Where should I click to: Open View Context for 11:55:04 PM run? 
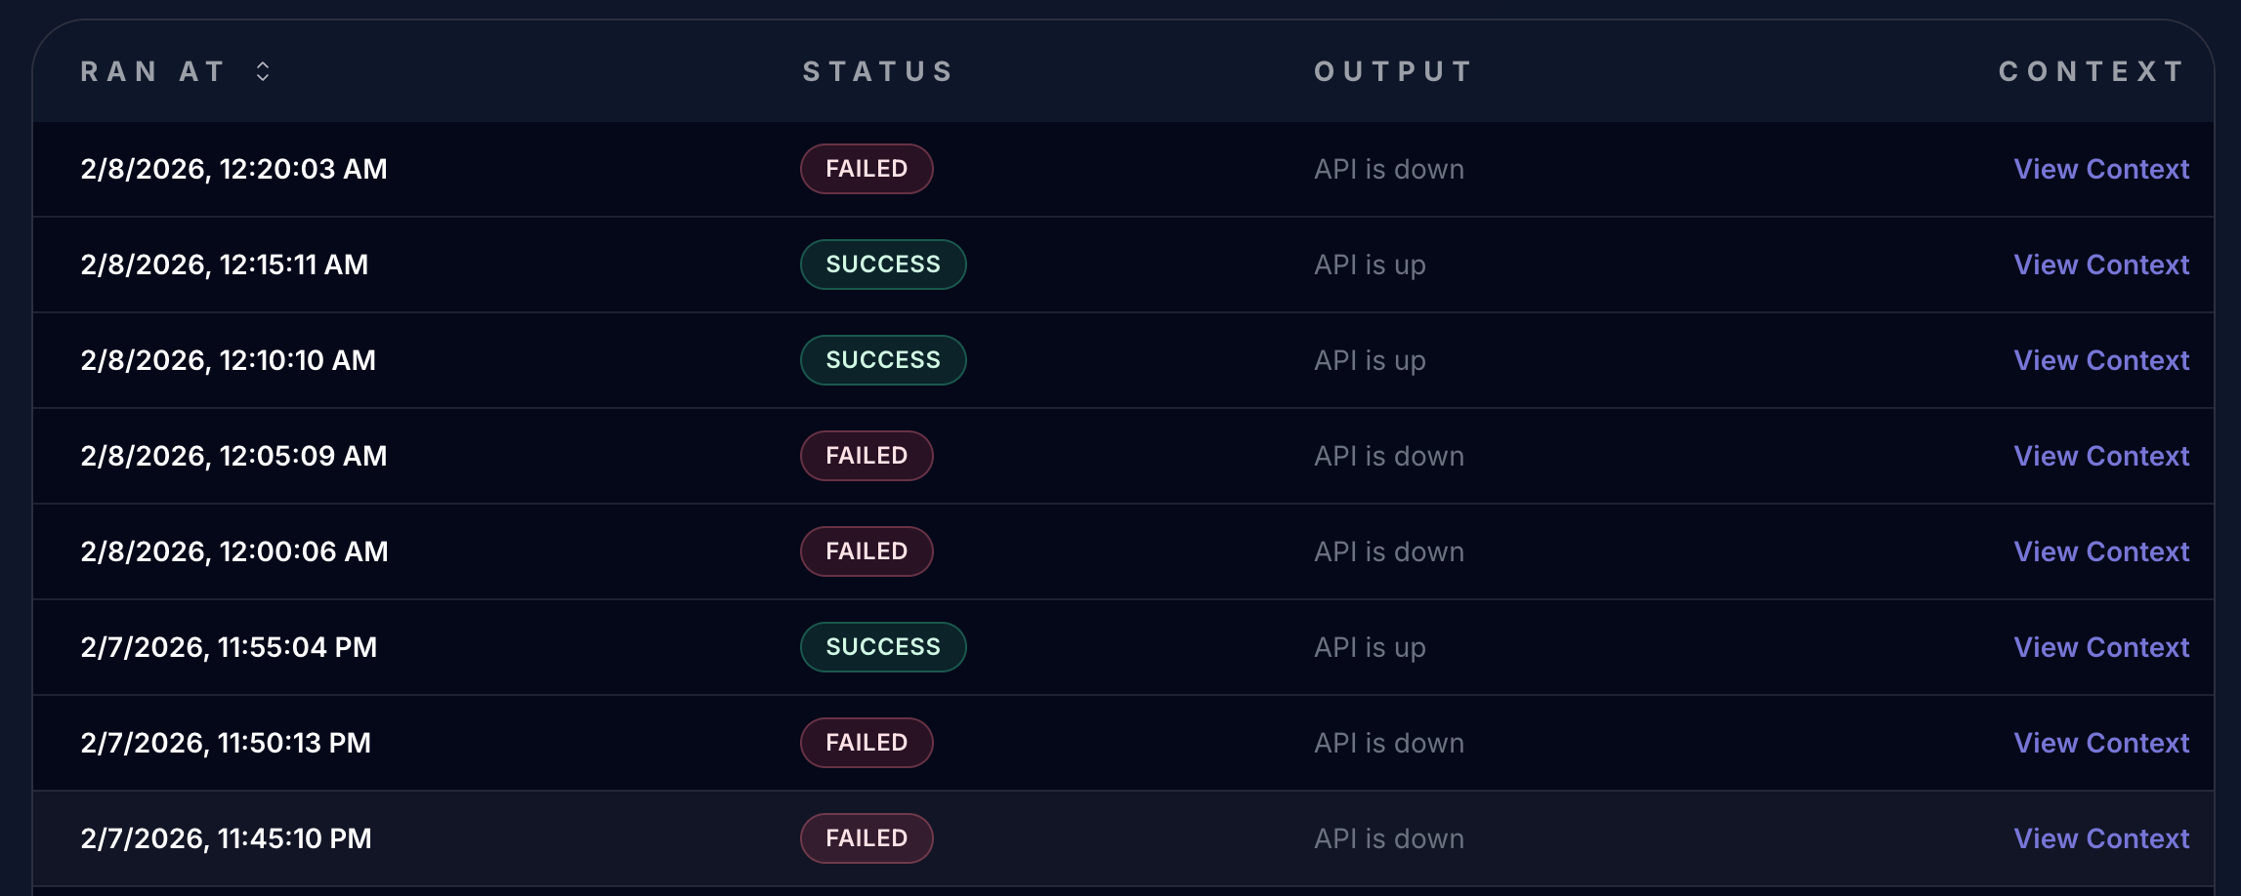click(x=2101, y=647)
